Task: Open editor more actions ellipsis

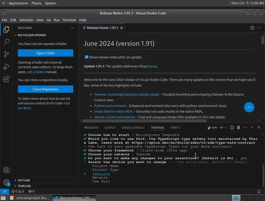Action: (x=259, y=28)
